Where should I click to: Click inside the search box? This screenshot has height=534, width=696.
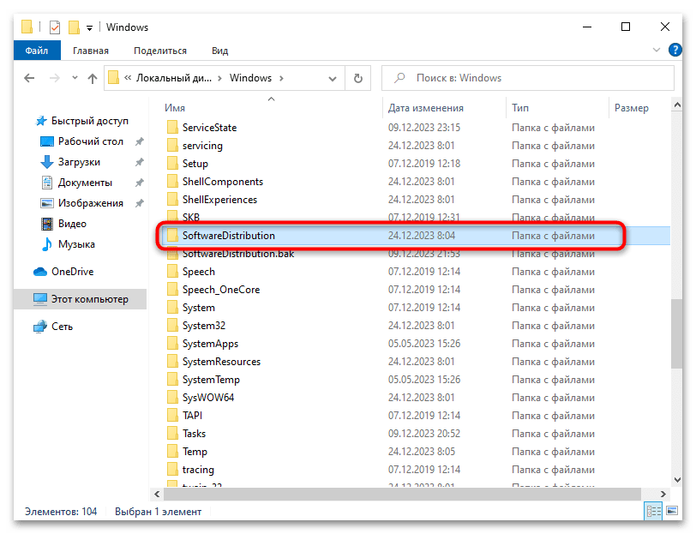523,77
